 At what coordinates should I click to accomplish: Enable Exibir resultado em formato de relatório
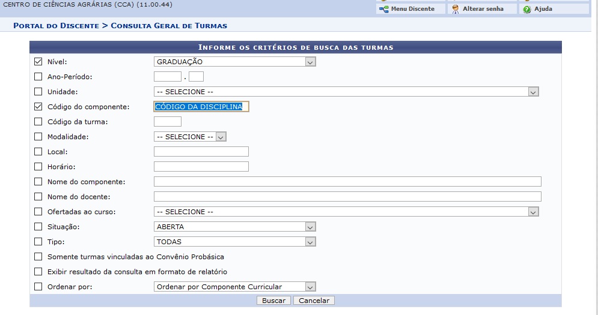point(38,272)
